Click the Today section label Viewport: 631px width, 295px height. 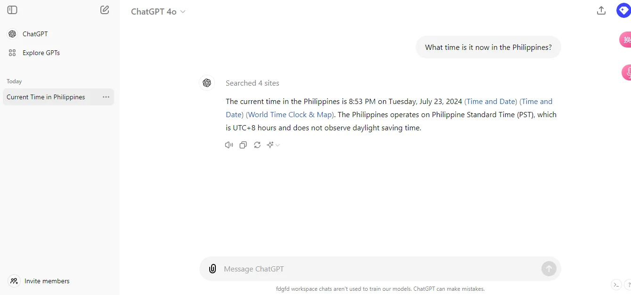click(14, 81)
